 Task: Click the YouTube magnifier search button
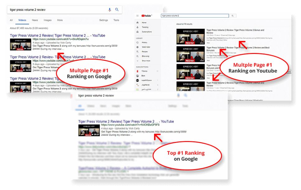click(x=233, y=16)
